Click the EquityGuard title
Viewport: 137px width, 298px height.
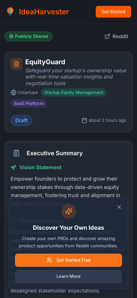[45, 62]
